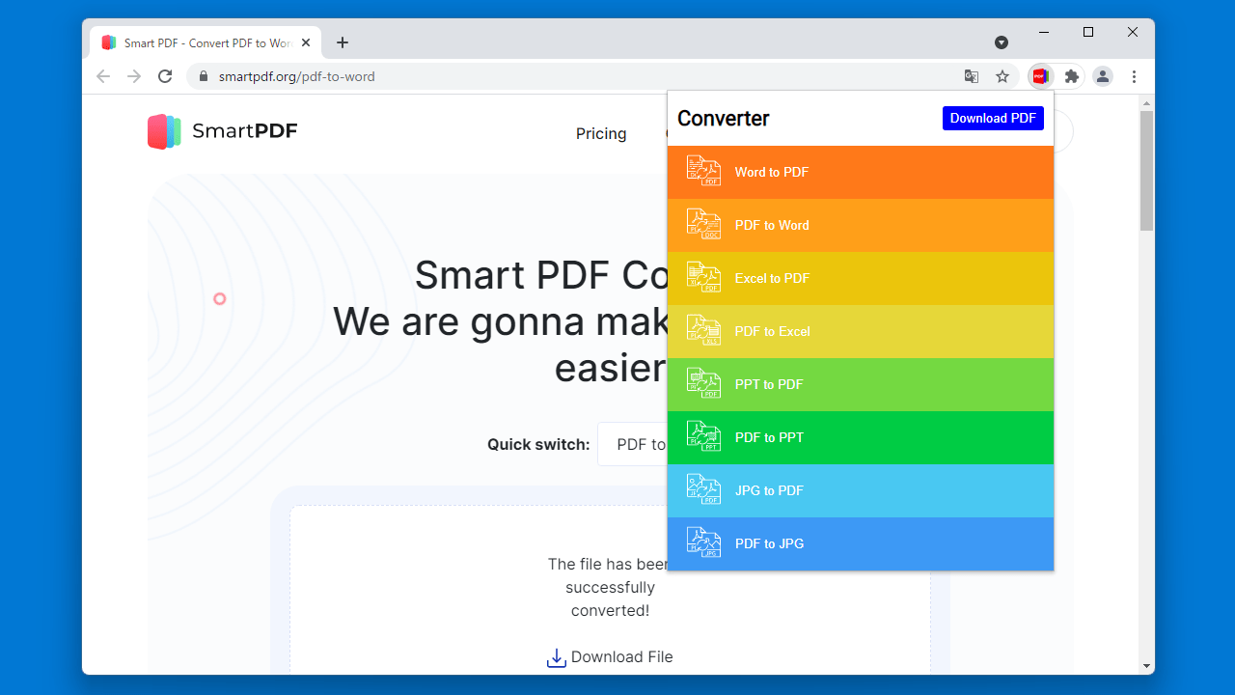
Task: Open a new browser tab
Action: [343, 42]
